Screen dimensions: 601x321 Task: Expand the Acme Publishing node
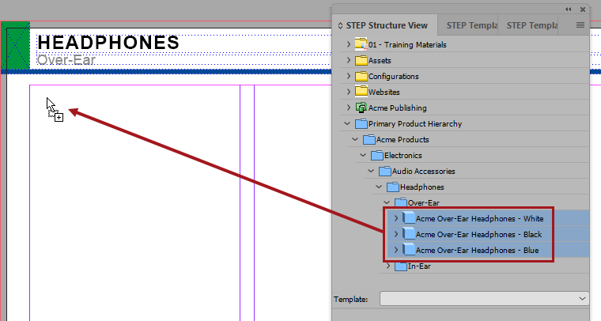tap(349, 108)
